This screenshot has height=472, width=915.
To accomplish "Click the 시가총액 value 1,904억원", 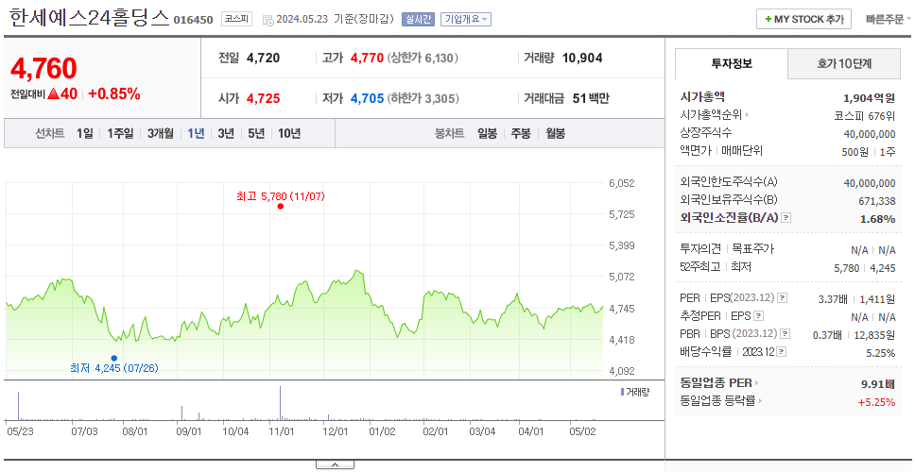I will pos(869,97).
